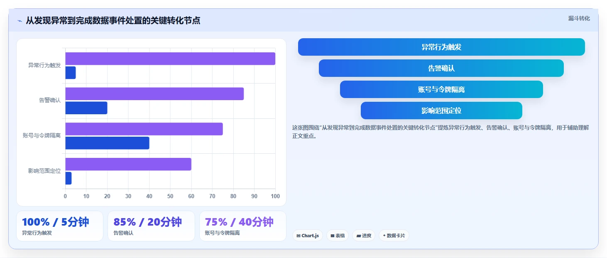Click the blue bar for 告警确认
This screenshot has width=607, height=258.
pyautogui.click(x=86, y=108)
